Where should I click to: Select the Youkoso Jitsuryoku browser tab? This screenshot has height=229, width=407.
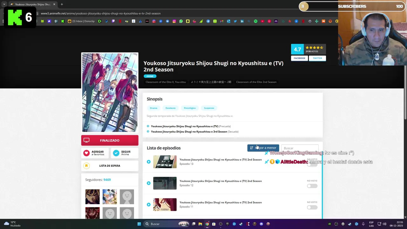click(x=32, y=4)
